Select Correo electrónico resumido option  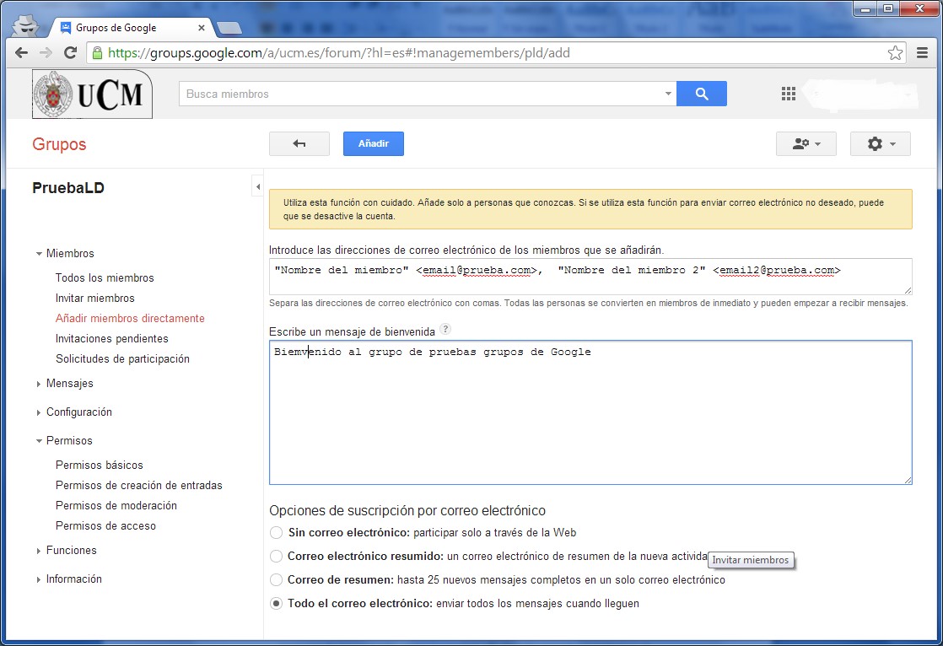tap(276, 557)
